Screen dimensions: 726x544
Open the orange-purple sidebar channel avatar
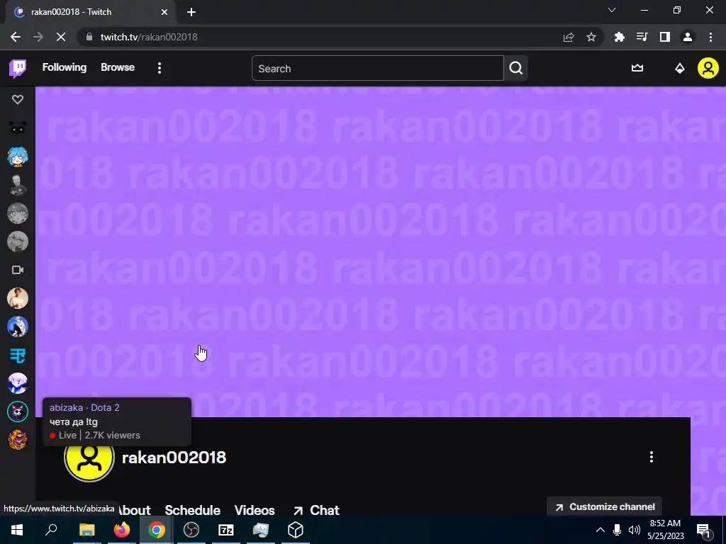click(18, 440)
